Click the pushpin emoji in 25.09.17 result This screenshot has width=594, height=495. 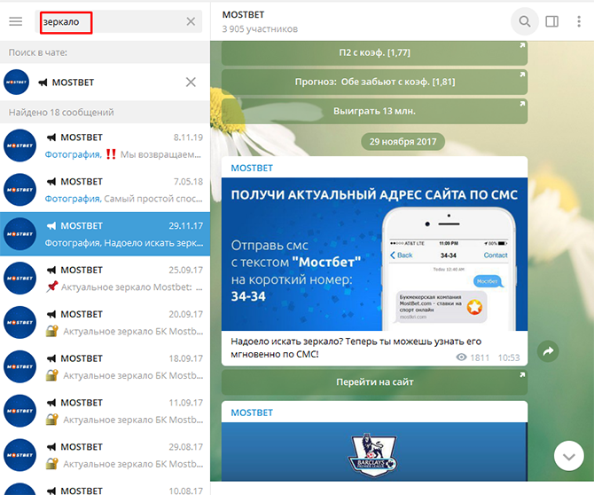52,287
